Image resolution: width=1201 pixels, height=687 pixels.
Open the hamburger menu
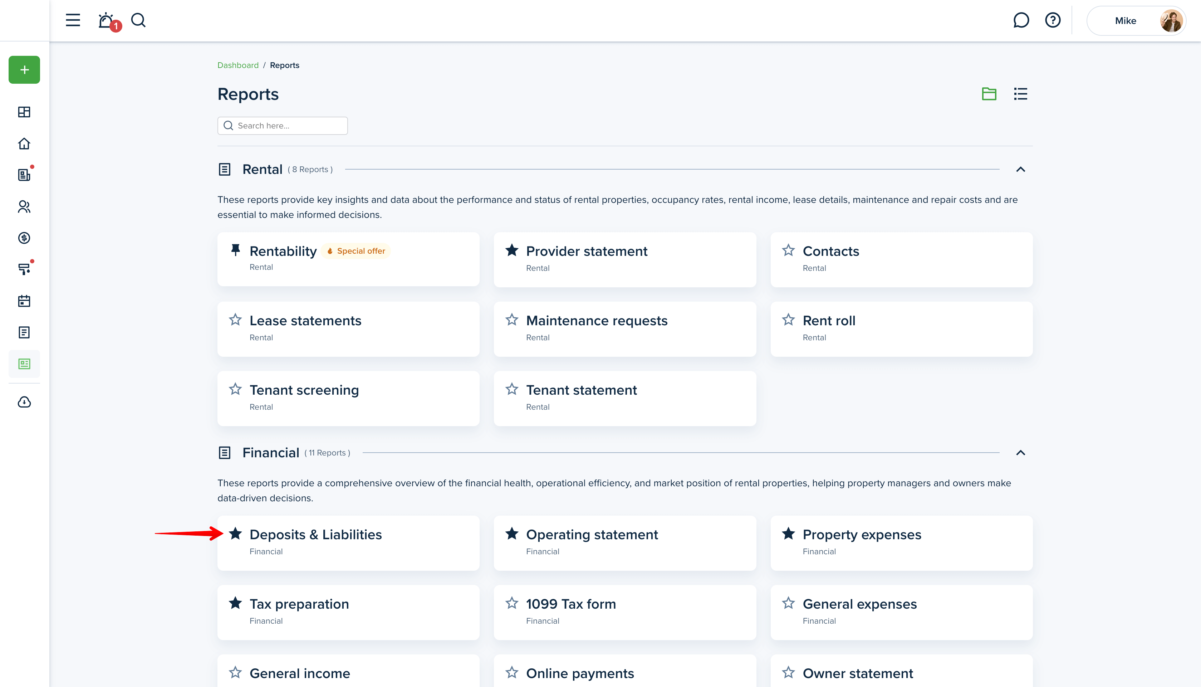click(73, 20)
